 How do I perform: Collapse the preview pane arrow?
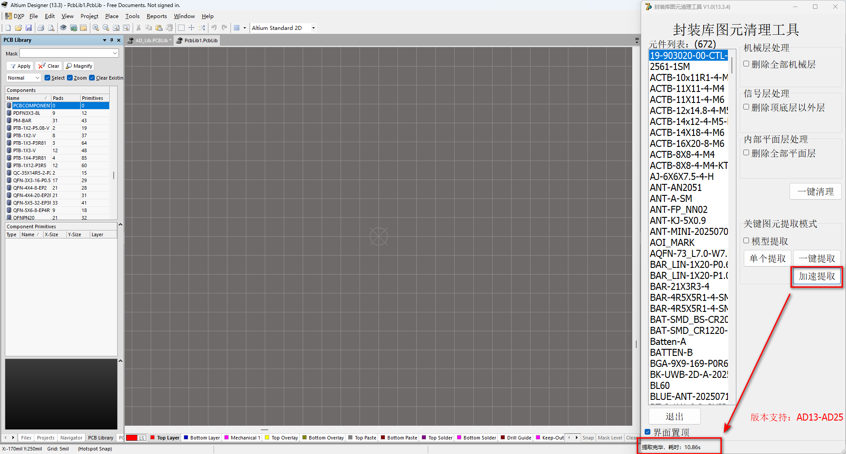[x=120, y=361]
